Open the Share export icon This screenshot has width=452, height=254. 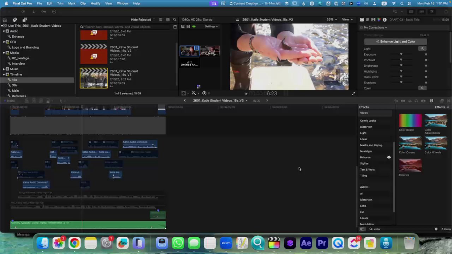[446, 12]
